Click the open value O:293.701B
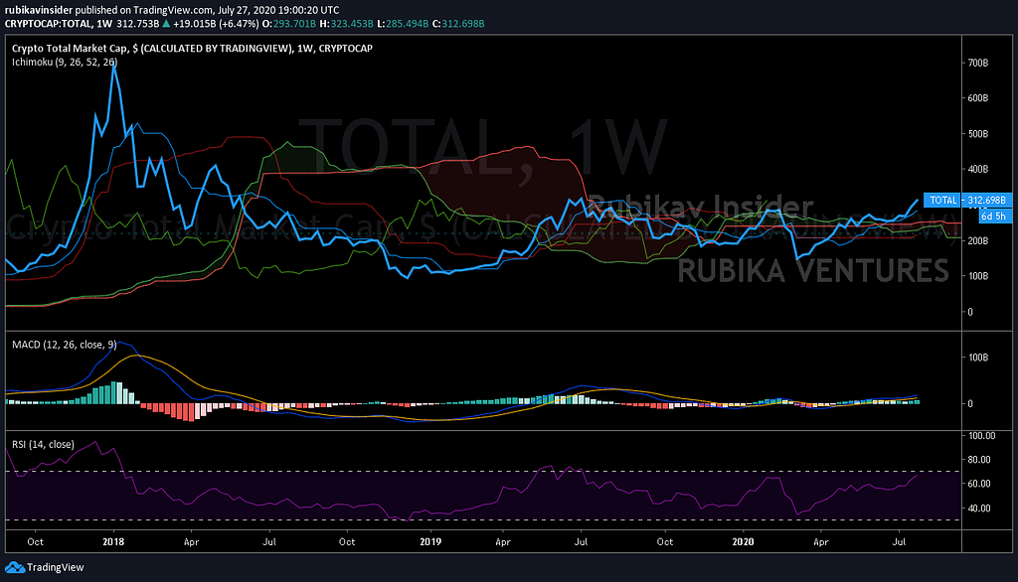The width and height of the screenshot is (1018, 582). [x=289, y=24]
